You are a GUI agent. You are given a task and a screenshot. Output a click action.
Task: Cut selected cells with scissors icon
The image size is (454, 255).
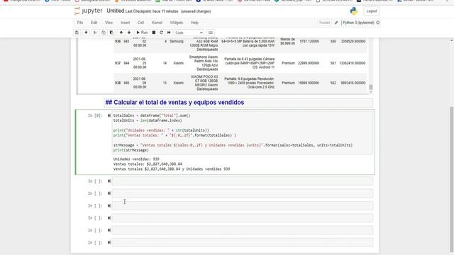[95, 33]
